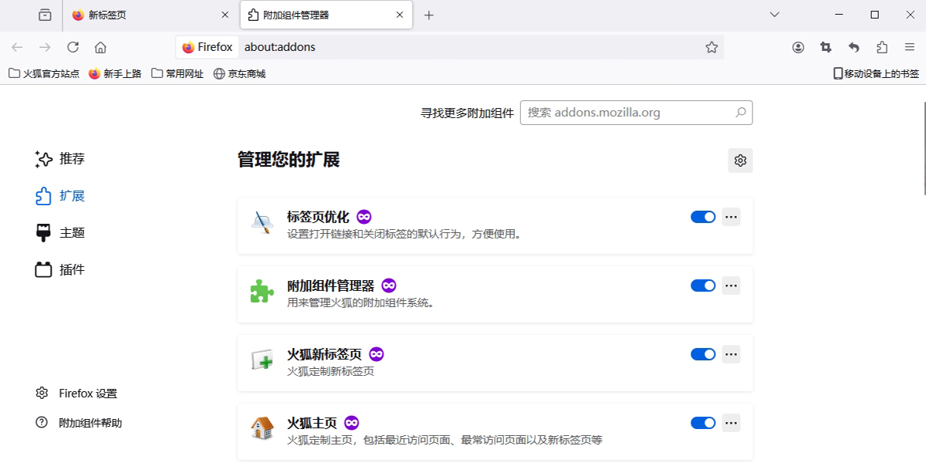Open the 插件 sidebar category
Screen dimensions: 926x463
(60, 270)
